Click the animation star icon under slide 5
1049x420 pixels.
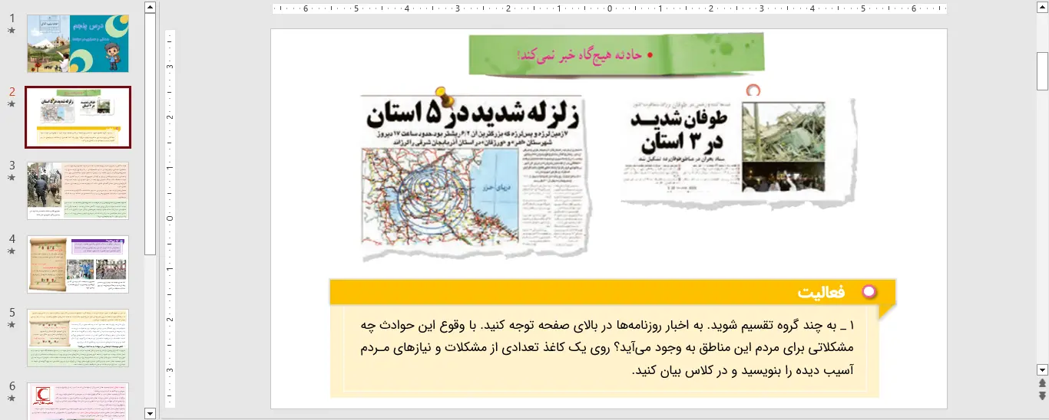click(12, 325)
